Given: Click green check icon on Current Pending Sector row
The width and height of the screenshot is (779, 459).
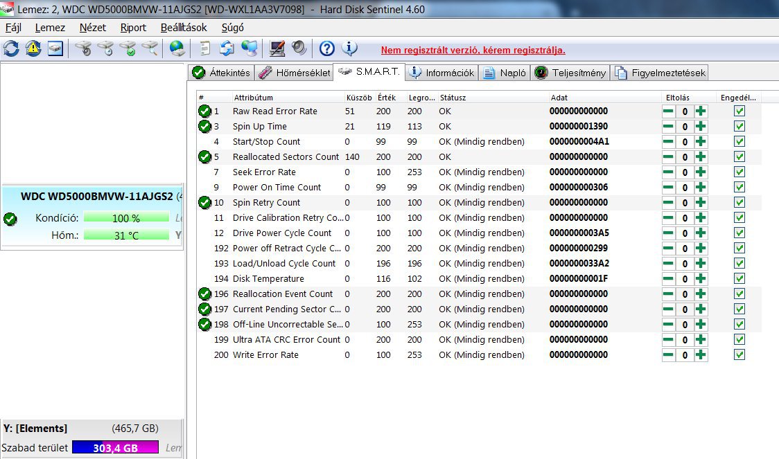Looking at the screenshot, I should [204, 309].
